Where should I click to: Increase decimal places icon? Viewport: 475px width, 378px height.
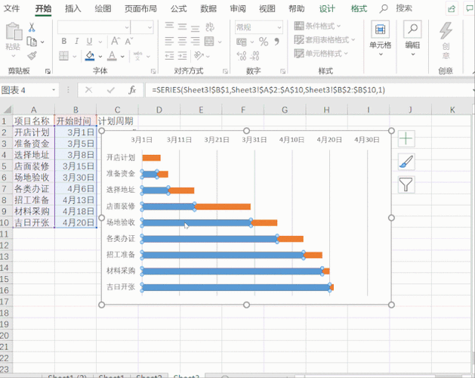click(242, 56)
